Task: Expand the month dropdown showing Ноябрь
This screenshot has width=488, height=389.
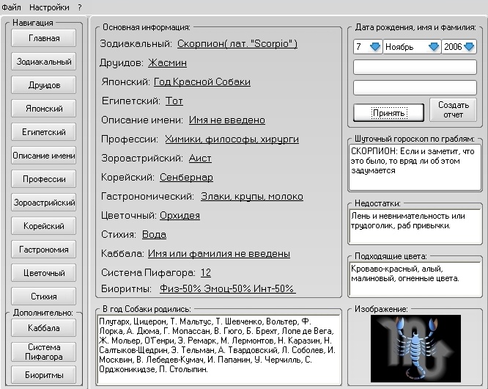Action: click(x=434, y=47)
